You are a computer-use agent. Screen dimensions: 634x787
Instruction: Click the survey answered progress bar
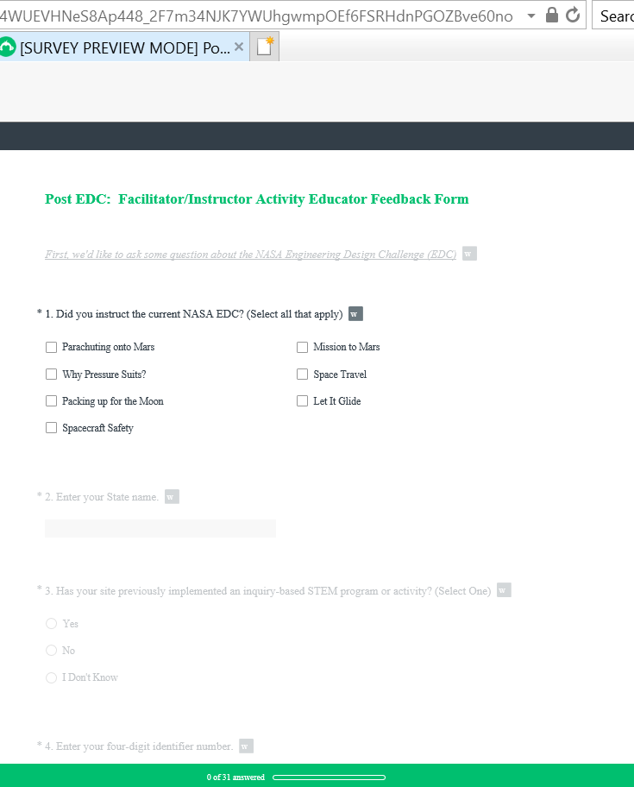point(329,778)
